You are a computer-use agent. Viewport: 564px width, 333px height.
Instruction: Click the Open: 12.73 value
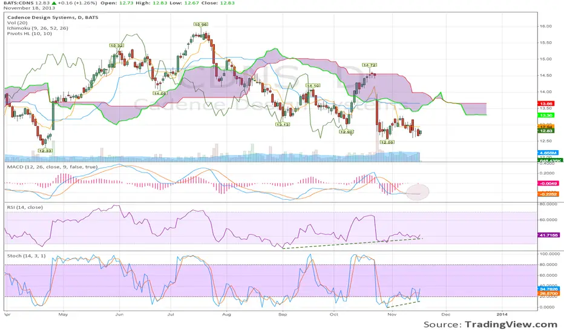pyautogui.click(x=117, y=3)
